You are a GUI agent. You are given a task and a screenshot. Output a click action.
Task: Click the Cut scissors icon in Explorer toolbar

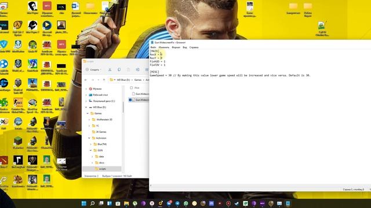pyautogui.click(x=110, y=69)
